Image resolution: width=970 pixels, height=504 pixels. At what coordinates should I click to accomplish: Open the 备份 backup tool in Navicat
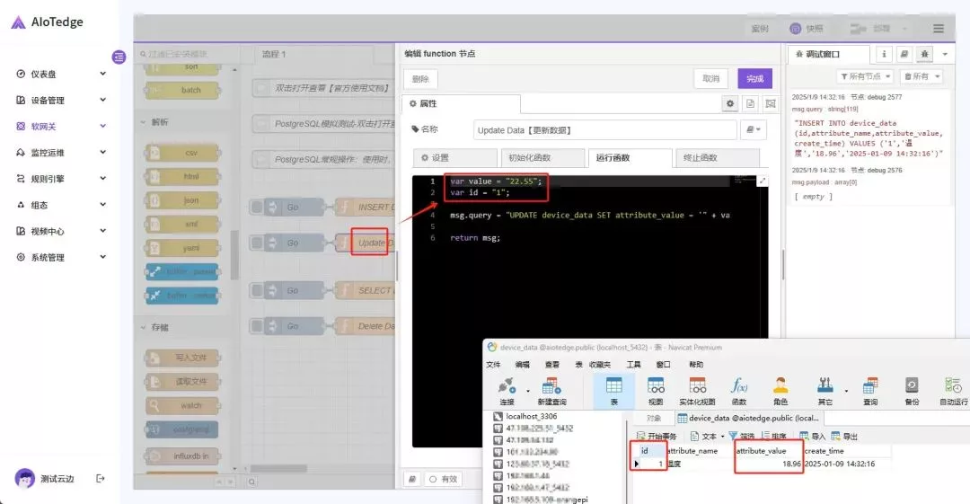click(912, 391)
